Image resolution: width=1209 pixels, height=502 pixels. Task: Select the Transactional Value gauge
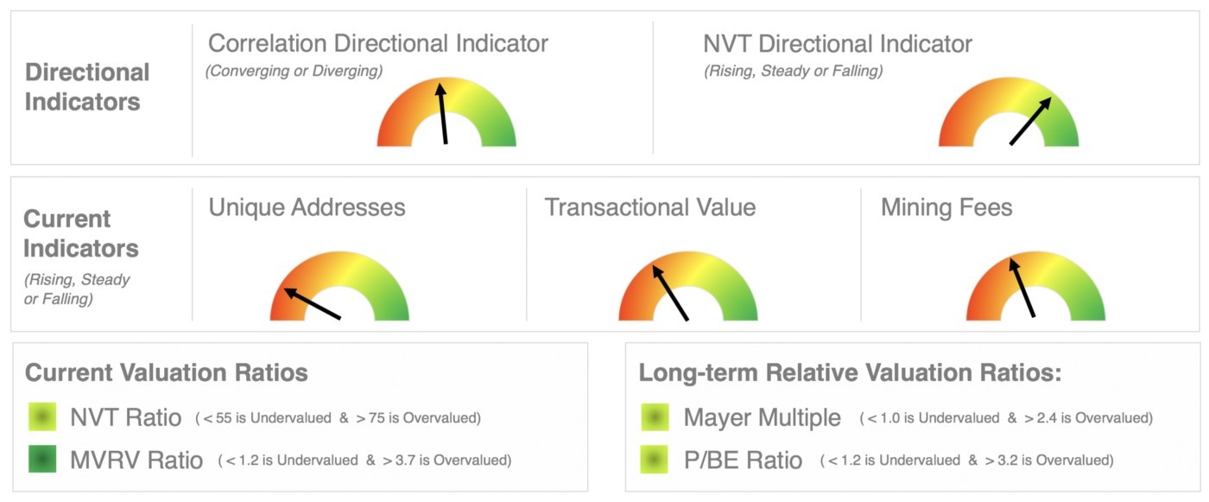tap(688, 286)
